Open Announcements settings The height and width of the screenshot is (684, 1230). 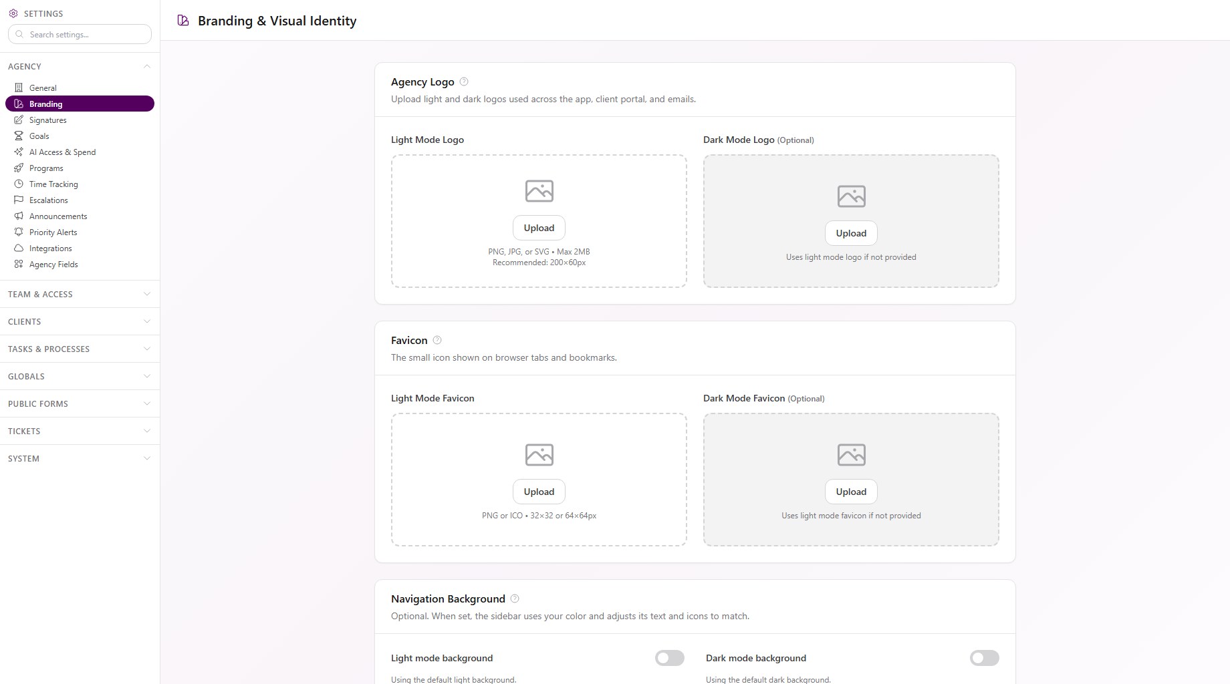(x=80, y=216)
